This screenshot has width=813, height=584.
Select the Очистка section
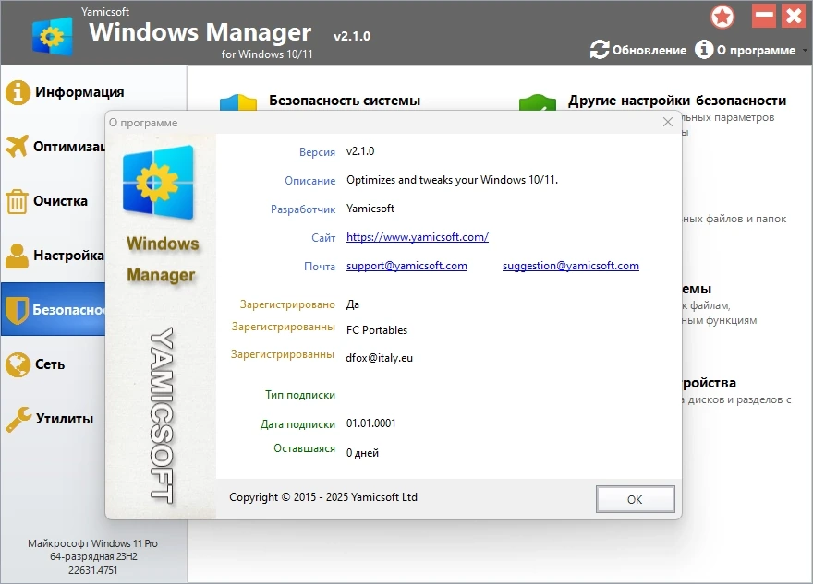tap(53, 201)
